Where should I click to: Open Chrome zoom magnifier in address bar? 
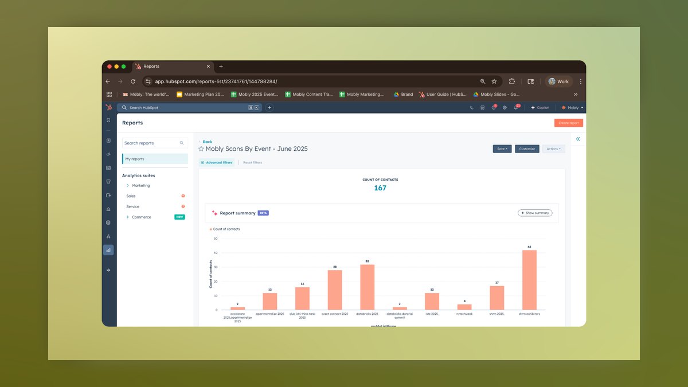click(x=483, y=81)
